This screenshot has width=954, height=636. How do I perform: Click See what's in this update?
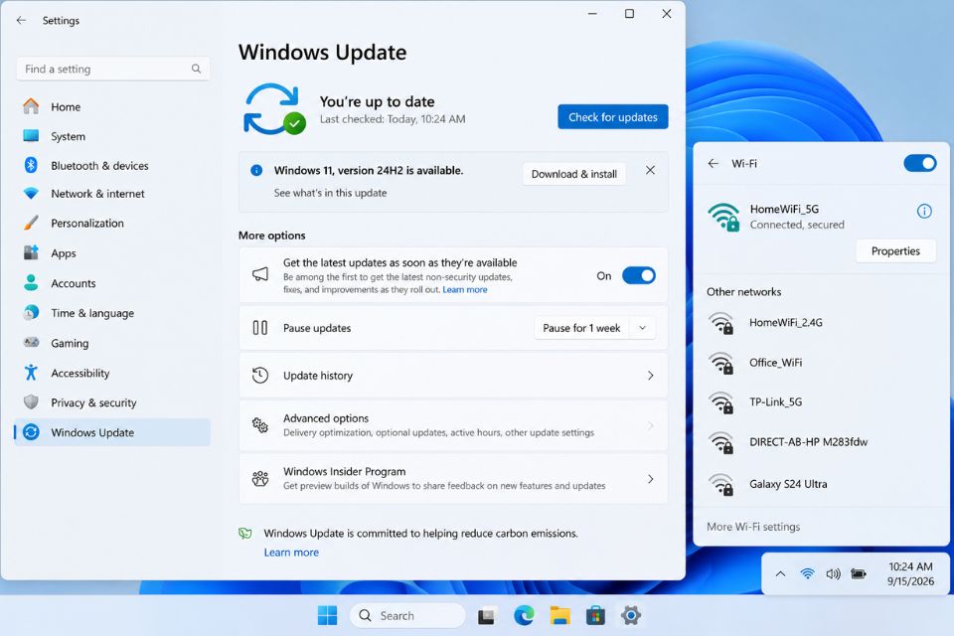coord(330,193)
